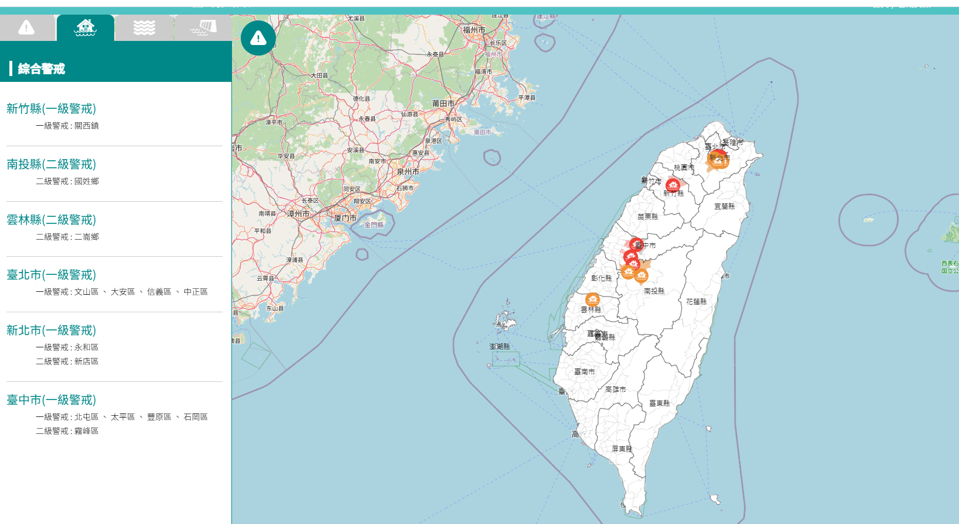Click the 綜合警戒 panel header

(42, 69)
